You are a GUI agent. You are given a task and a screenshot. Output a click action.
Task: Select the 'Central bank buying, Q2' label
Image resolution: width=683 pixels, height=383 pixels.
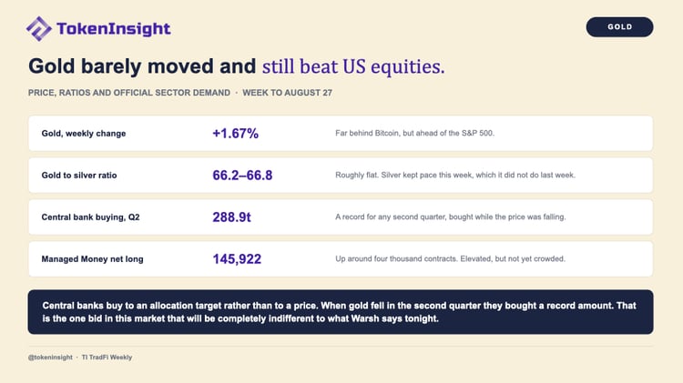90,217
